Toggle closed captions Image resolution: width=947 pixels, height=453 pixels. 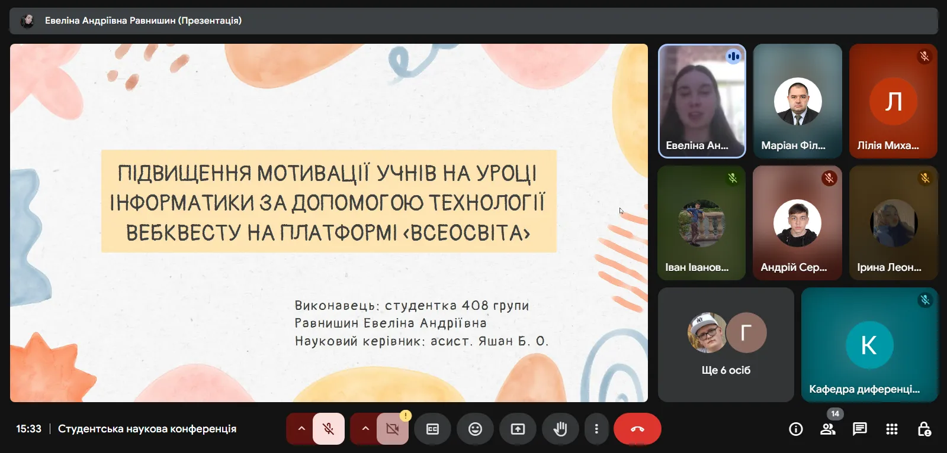(433, 429)
